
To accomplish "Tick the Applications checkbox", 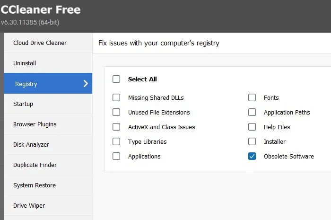I will click(x=116, y=157).
